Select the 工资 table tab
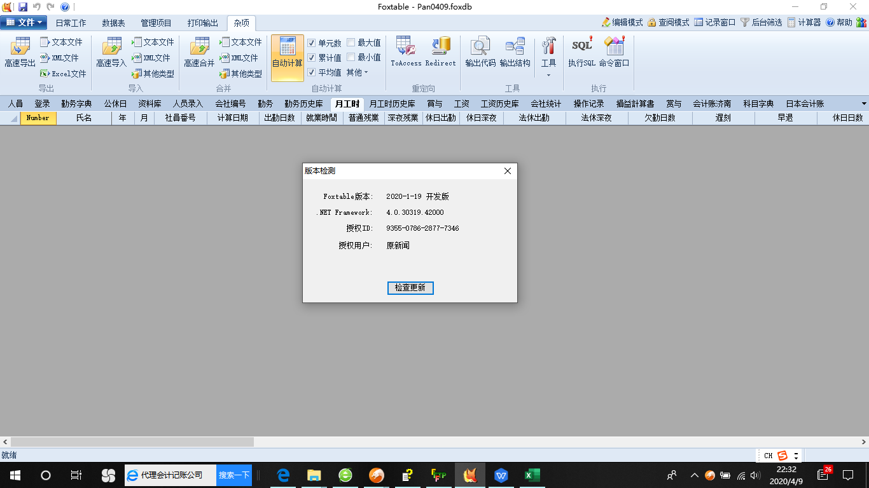Viewport: 869px width, 488px height. 461,104
